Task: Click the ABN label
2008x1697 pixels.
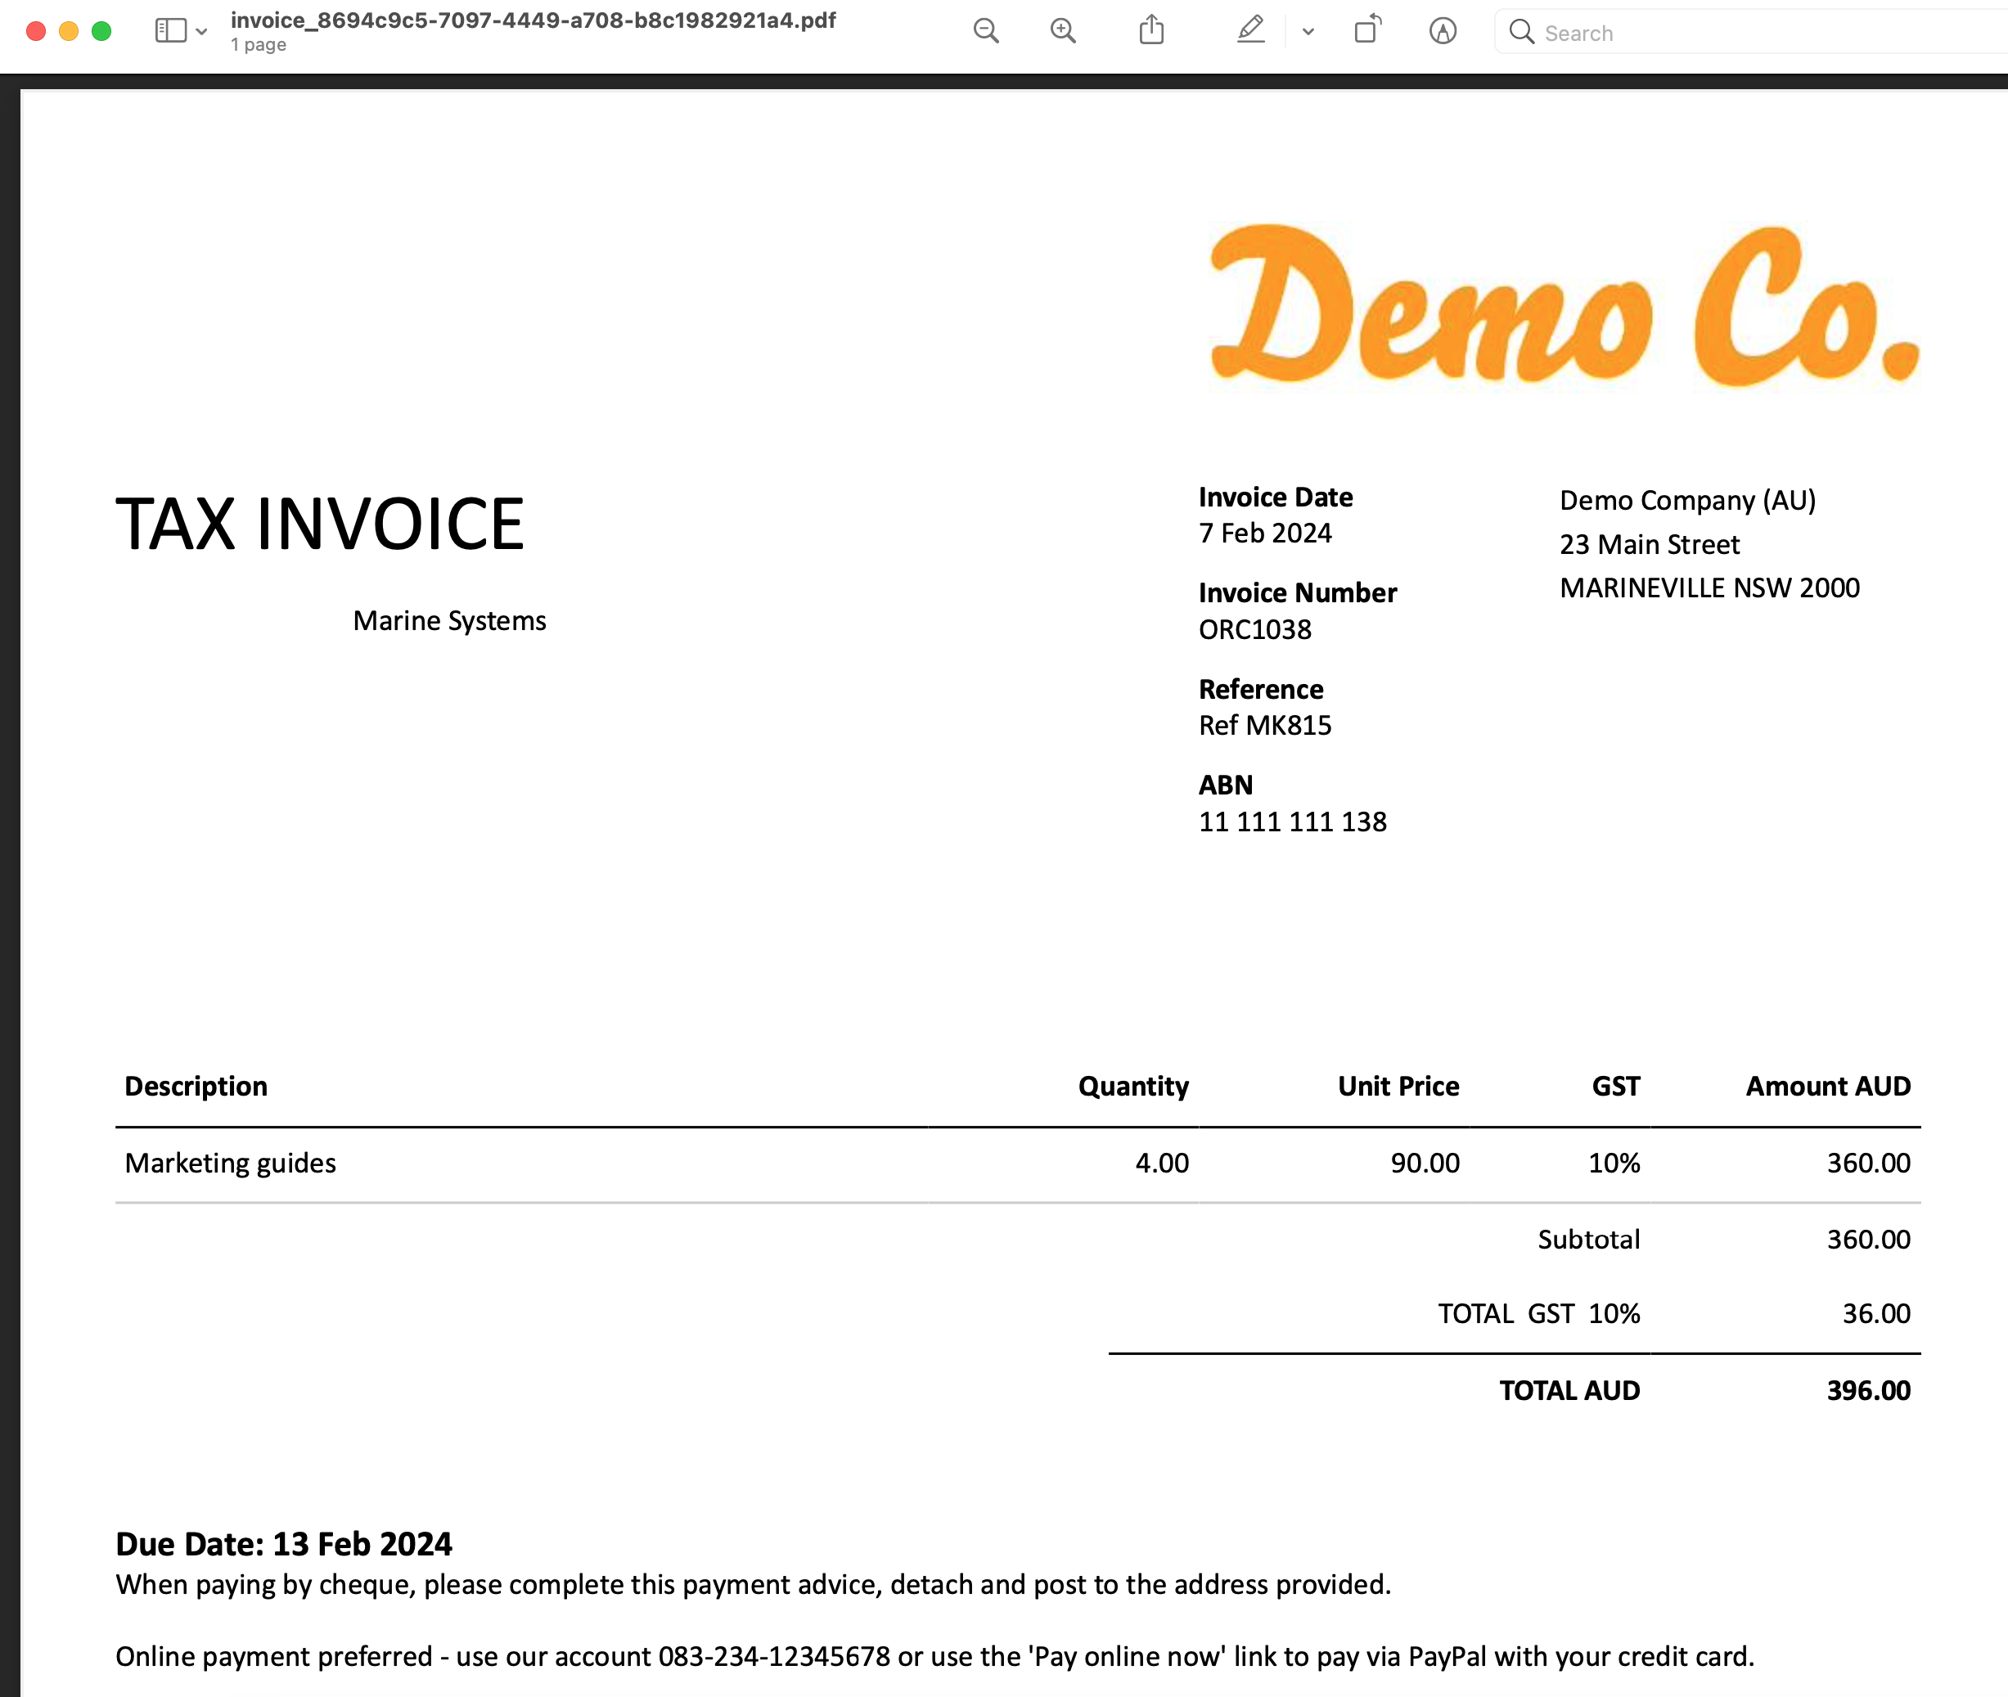Action: click(1226, 785)
